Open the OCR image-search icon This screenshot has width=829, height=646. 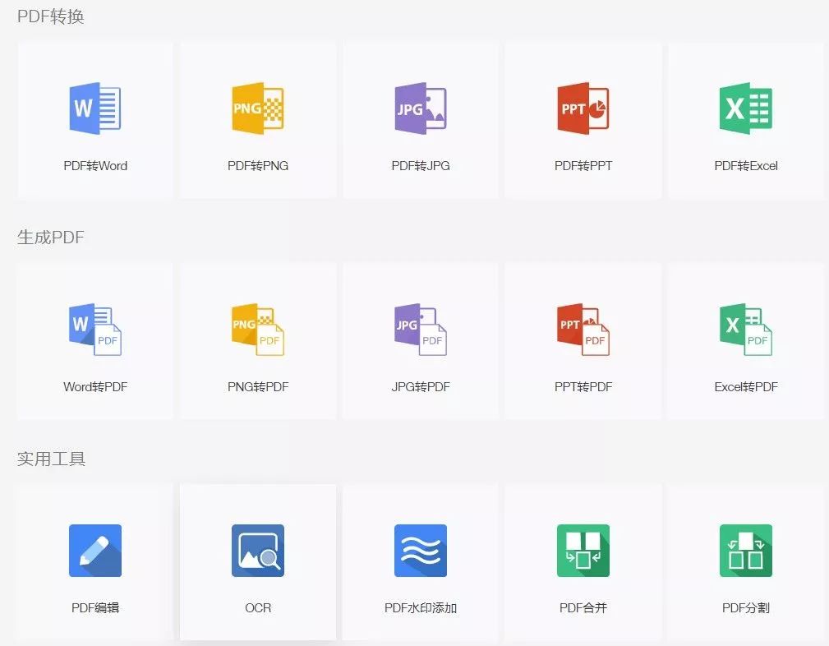point(258,550)
